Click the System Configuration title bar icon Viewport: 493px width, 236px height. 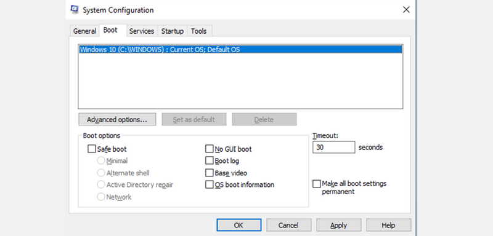coord(75,9)
